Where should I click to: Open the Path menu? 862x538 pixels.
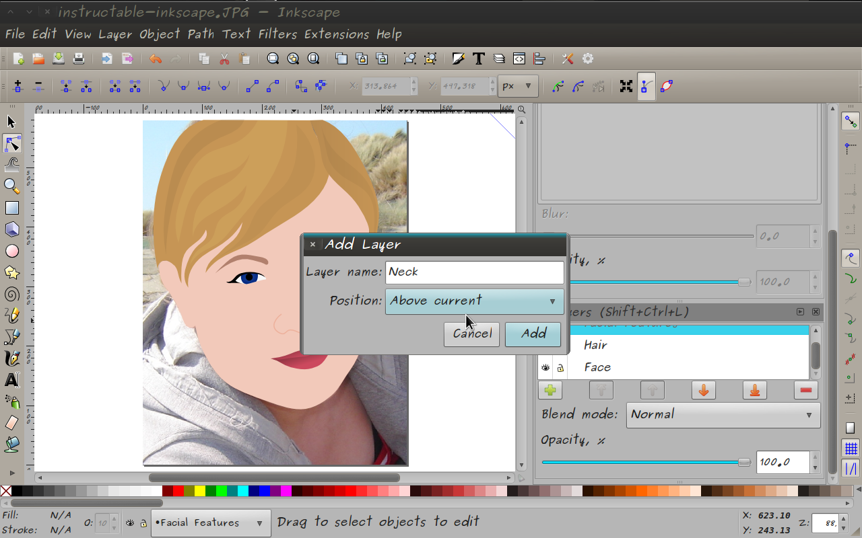pos(201,34)
